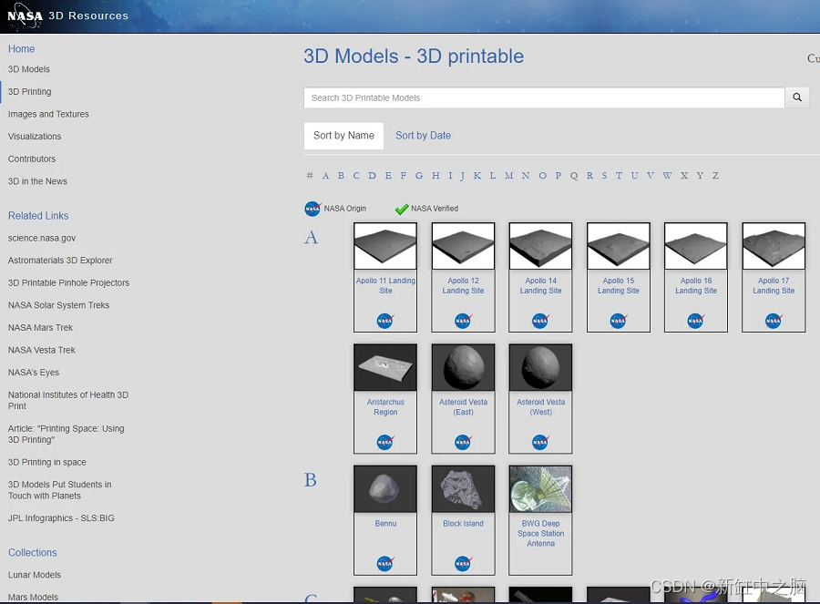Open National Institutes of Health 3D Print link

pos(68,401)
